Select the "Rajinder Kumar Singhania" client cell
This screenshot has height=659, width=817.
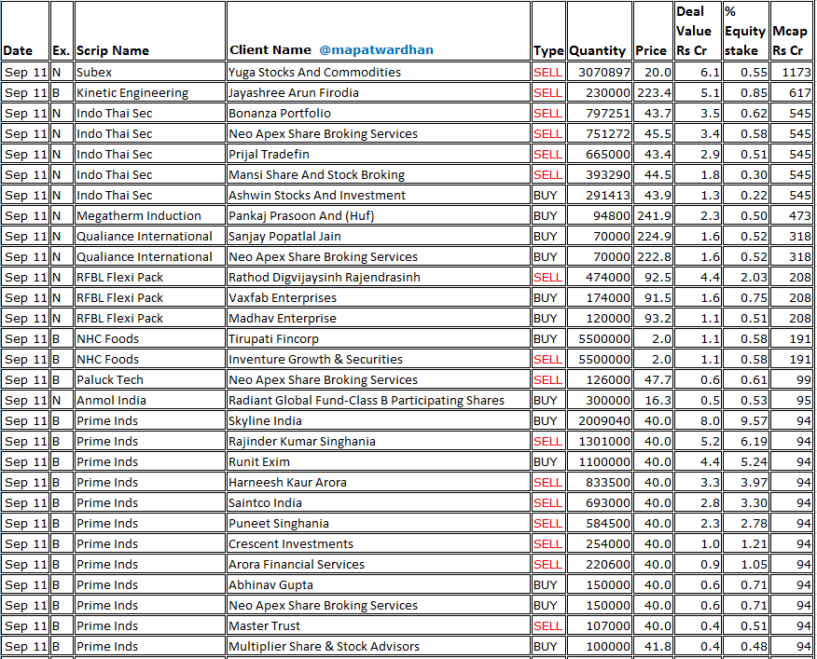coord(379,442)
